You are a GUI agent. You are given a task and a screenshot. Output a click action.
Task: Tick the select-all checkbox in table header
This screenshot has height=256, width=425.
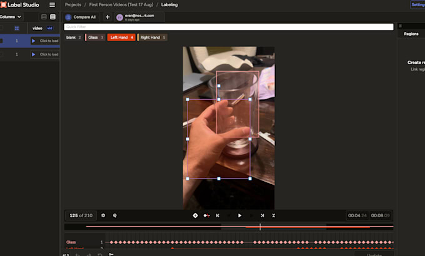tap(1, 28)
